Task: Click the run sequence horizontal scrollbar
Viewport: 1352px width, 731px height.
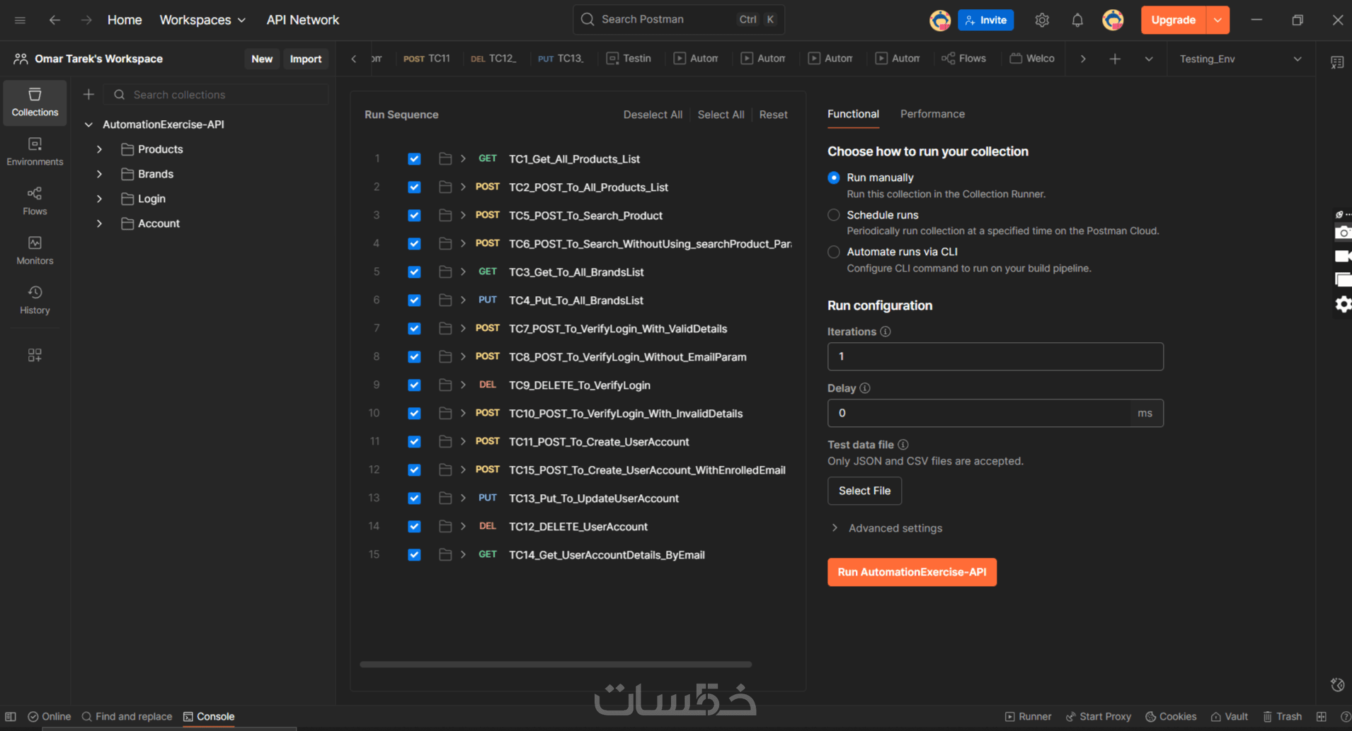Action: (556, 665)
